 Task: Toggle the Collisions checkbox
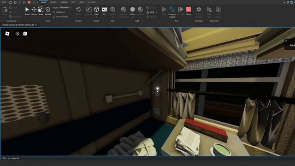click(54, 12)
